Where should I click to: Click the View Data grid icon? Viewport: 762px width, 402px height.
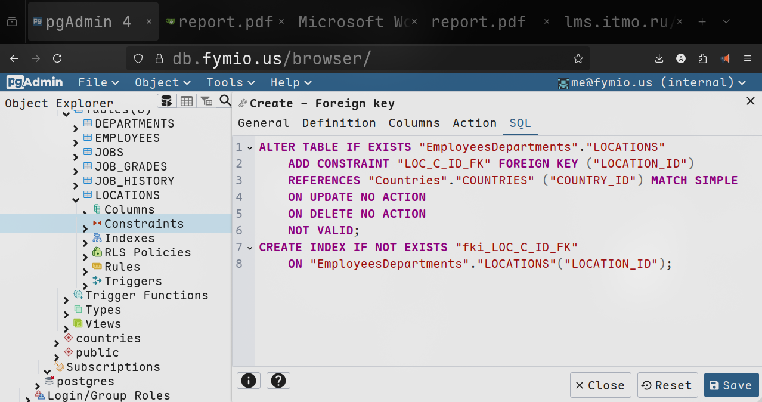[187, 101]
